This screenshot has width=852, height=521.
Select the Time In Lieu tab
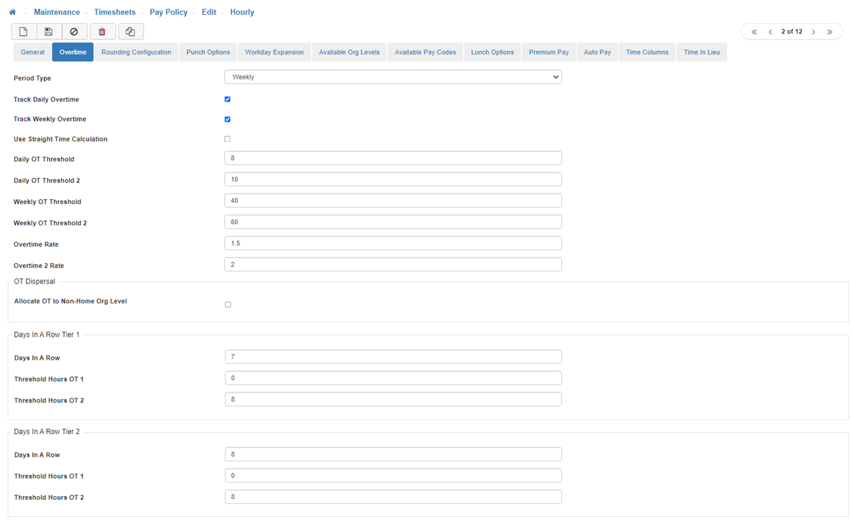point(701,52)
